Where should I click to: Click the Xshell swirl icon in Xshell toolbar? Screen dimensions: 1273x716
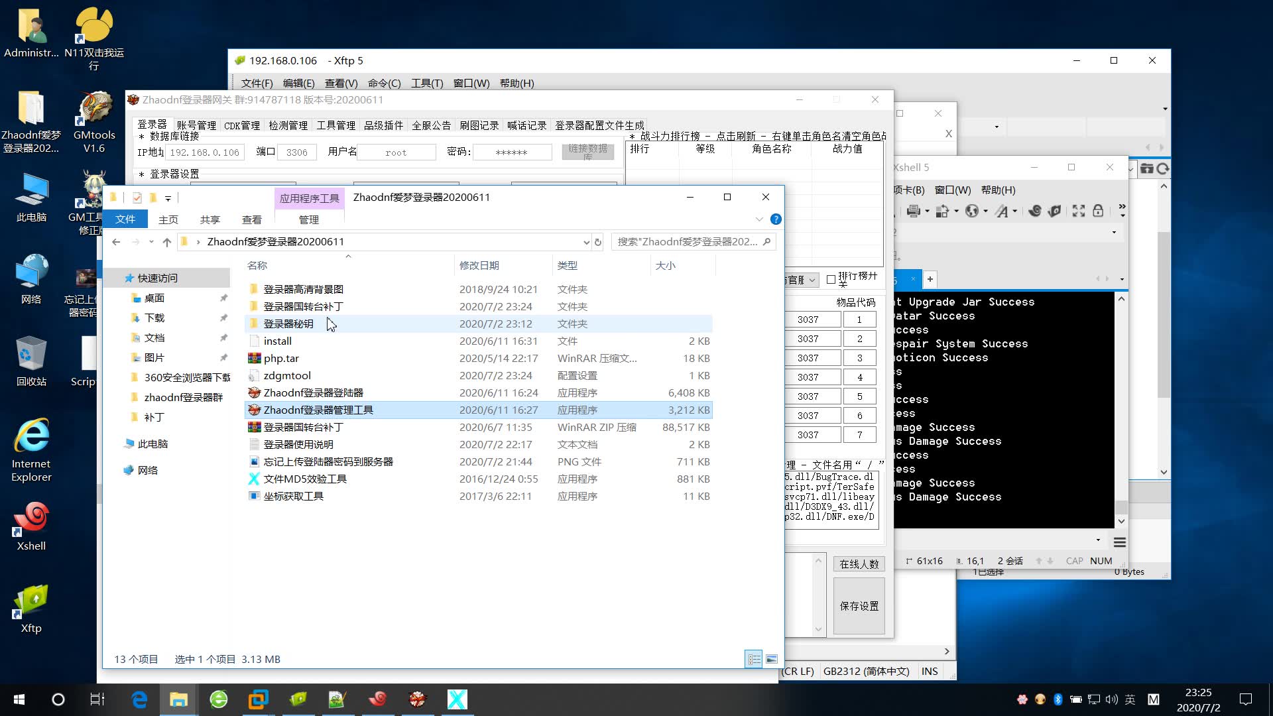pos(1035,211)
